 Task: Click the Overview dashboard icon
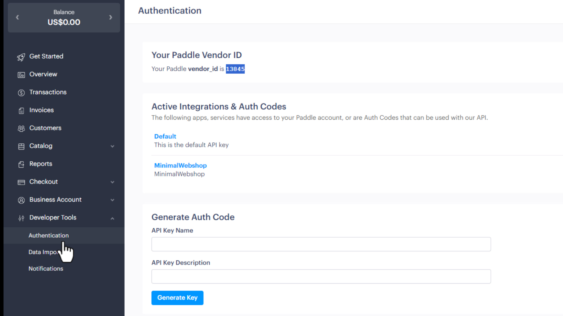point(21,75)
